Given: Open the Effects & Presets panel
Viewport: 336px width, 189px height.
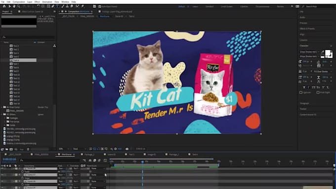Looking at the screenshot, I should [307, 29].
